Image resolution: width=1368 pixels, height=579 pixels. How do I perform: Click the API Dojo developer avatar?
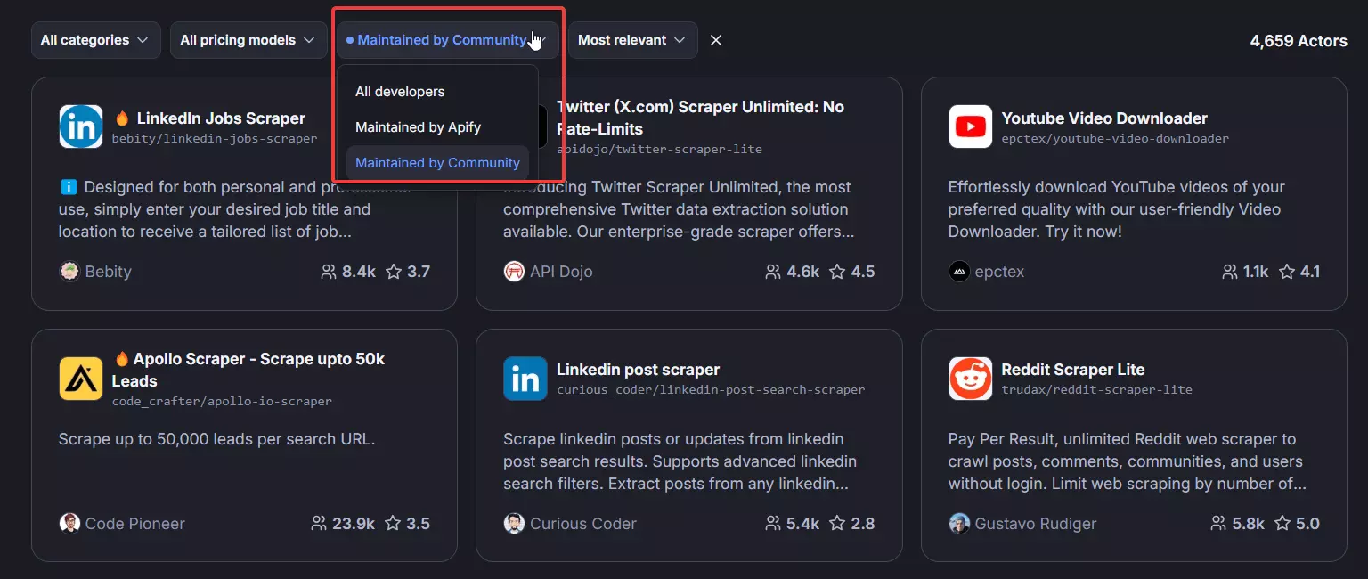click(514, 272)
